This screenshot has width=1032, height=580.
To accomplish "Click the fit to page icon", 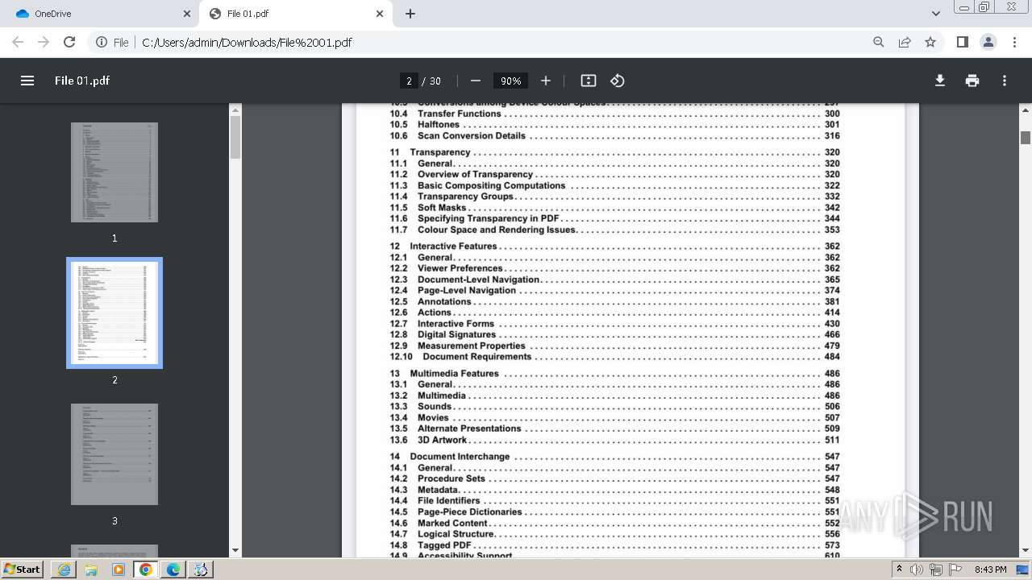I will (589, 81).
